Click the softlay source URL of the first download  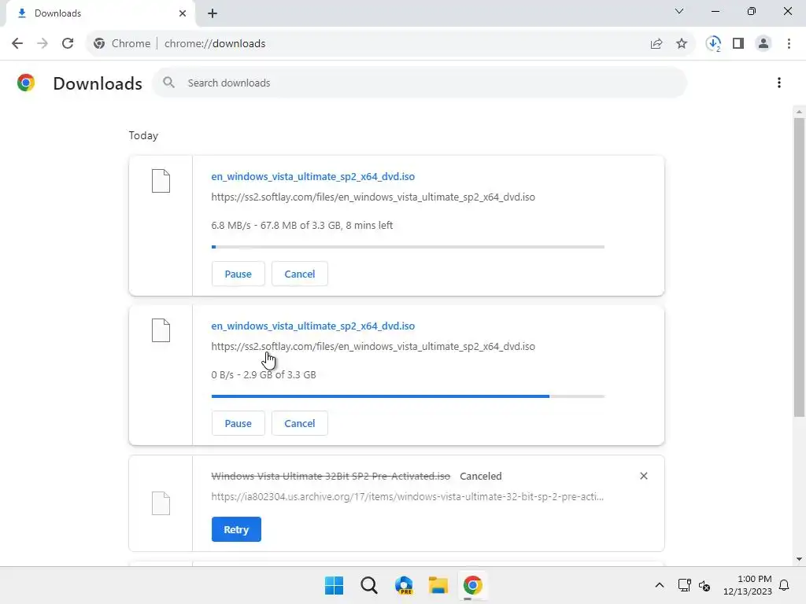(x=373, y=197)
